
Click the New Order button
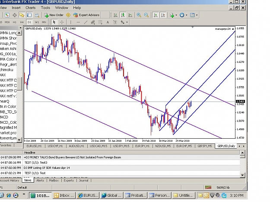coord(54,15)
